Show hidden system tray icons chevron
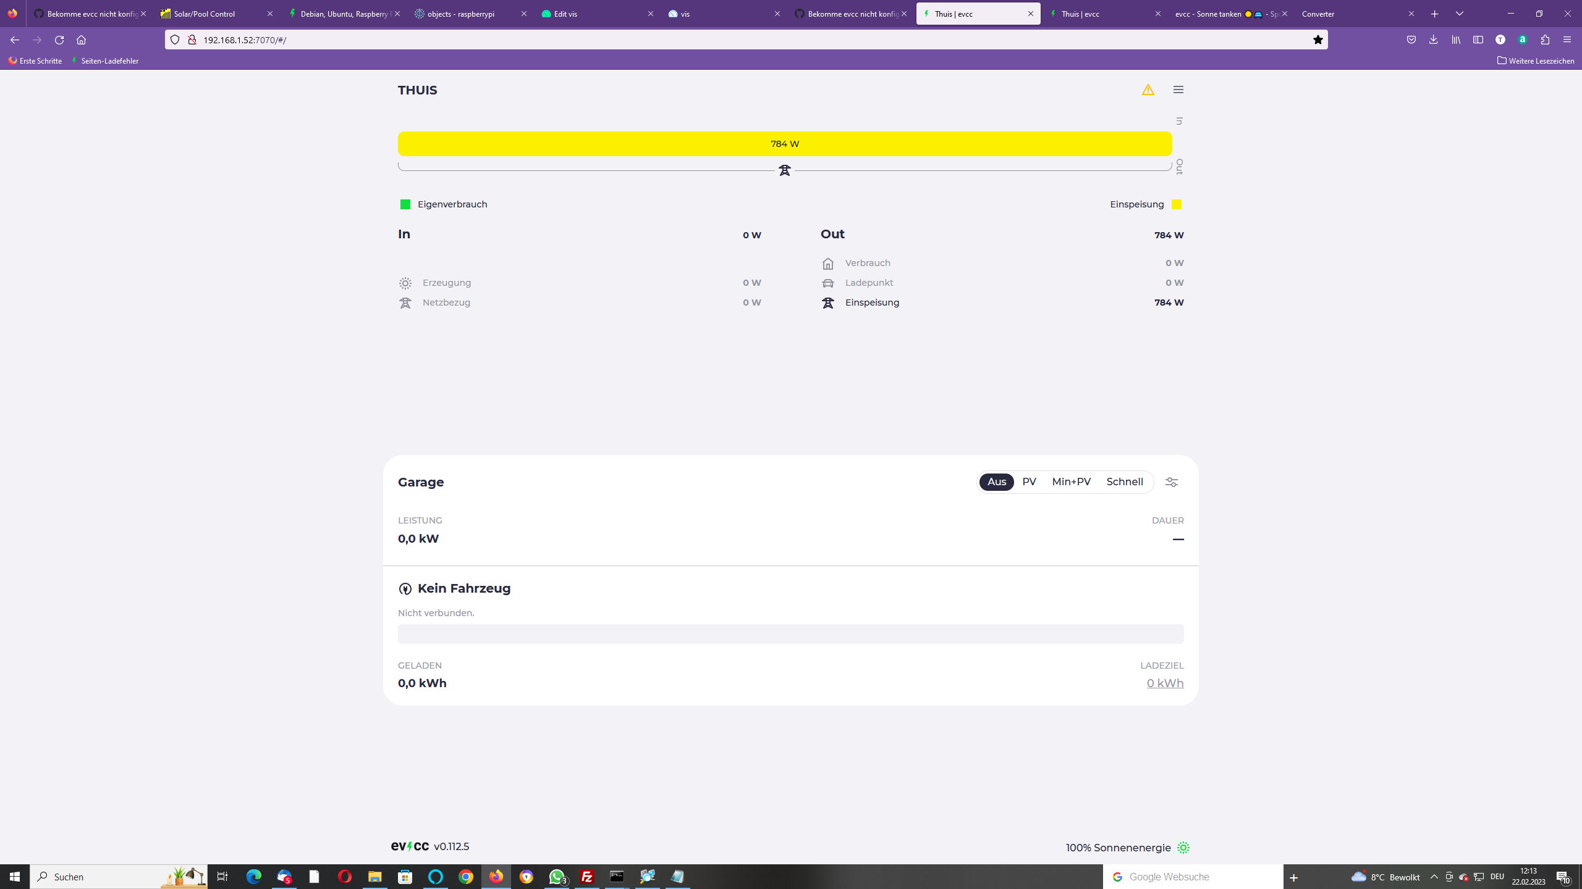This screenshot has height=889, width=1582. tap(1434, 877)
